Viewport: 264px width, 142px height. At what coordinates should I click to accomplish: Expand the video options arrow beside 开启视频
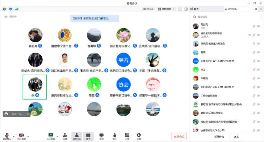28,137
